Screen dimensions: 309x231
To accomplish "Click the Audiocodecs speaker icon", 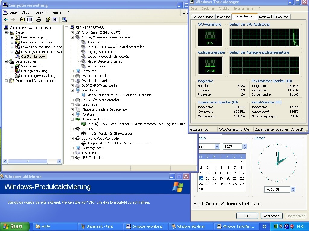I will [x=84, y=42].
